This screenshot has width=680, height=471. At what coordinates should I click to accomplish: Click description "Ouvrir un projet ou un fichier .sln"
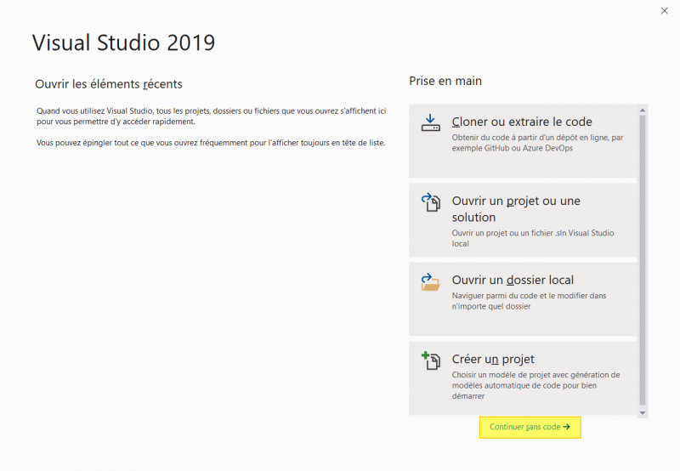coord(533,238)
